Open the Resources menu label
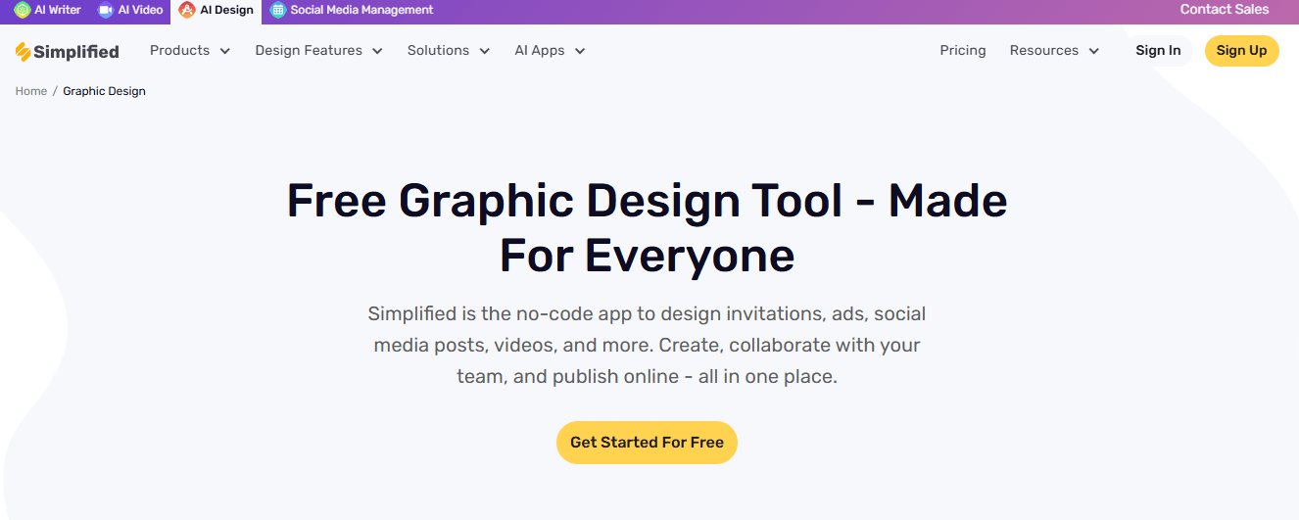 (x=1044, y=50)
